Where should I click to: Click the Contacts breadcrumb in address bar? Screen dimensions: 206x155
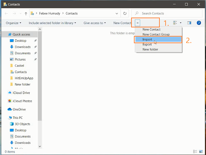pyautogui.click(x=72, y=13)
